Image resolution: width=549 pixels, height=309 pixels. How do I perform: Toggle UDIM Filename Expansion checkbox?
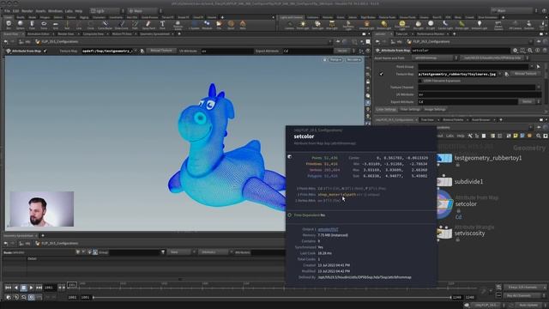click(420, 81)
